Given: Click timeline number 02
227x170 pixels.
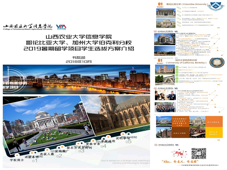Looking at the screenshot, I should click(59, 156).
